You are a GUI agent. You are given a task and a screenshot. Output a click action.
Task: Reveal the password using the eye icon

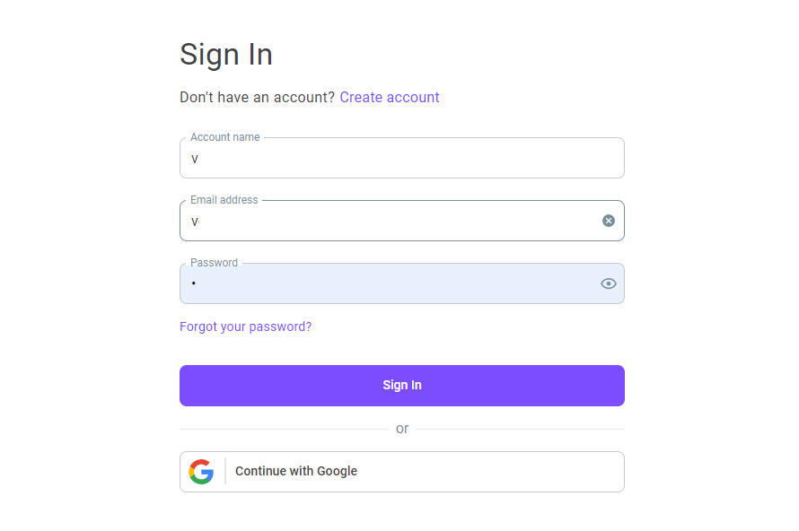[x=608, y=283]
